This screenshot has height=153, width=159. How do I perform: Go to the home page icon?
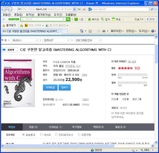[82, 31]
